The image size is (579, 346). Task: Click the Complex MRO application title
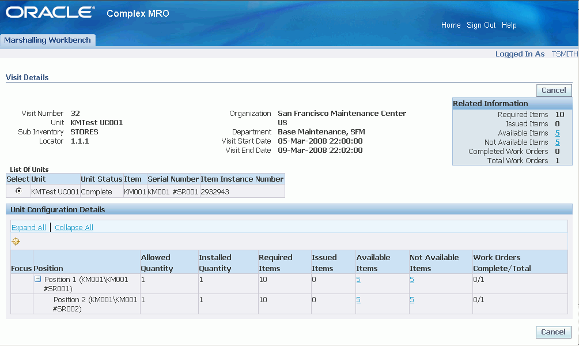(x=138, y=13)
